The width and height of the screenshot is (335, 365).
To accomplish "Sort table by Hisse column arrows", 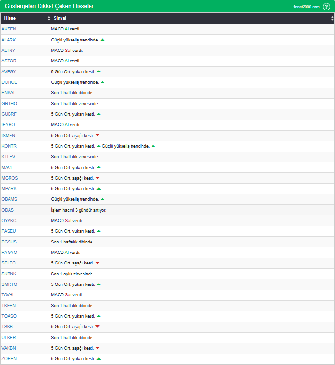I will (49, 18).
